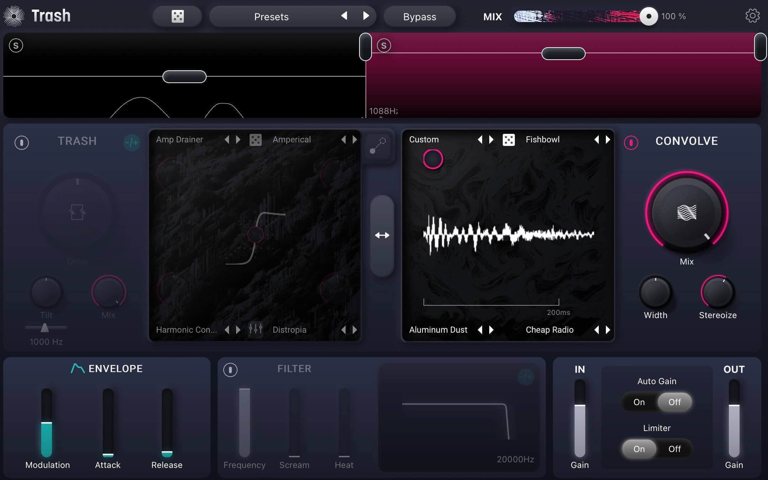
Task: Select next preset with right arrow
Action: [x=366, y=16]
